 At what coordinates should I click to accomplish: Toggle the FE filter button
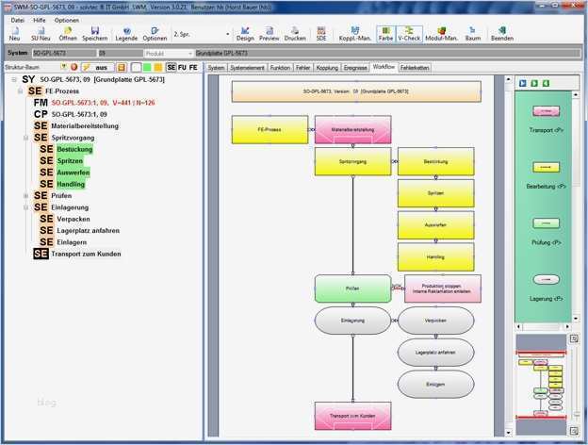click(x=193, y=68)
